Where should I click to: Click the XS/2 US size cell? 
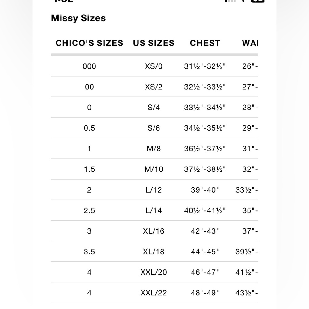pos(154,87)
